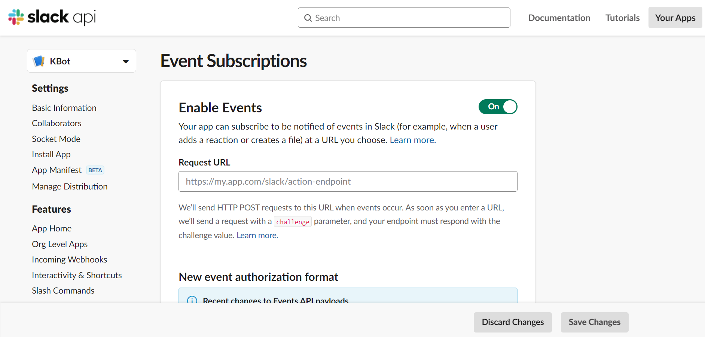This screenshot has width=705, height=337.
Task: Click the Enable Events heading
Action: (x=220, y=108)
